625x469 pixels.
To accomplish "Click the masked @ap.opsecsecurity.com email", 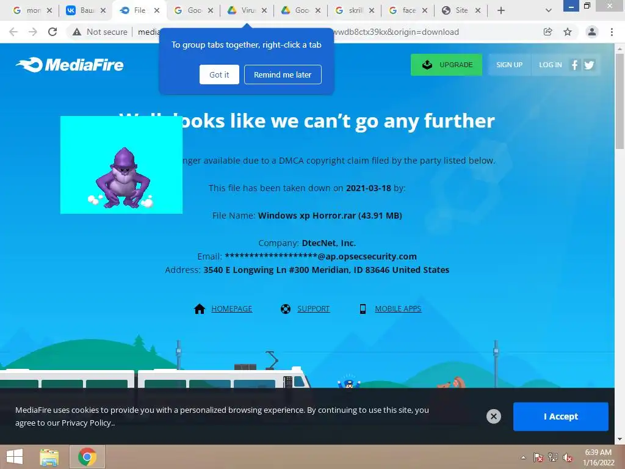I will [x=321, y=256].
